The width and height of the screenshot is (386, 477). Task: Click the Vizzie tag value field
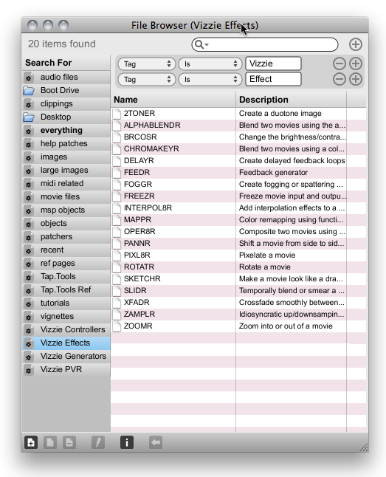click(274, 64)
